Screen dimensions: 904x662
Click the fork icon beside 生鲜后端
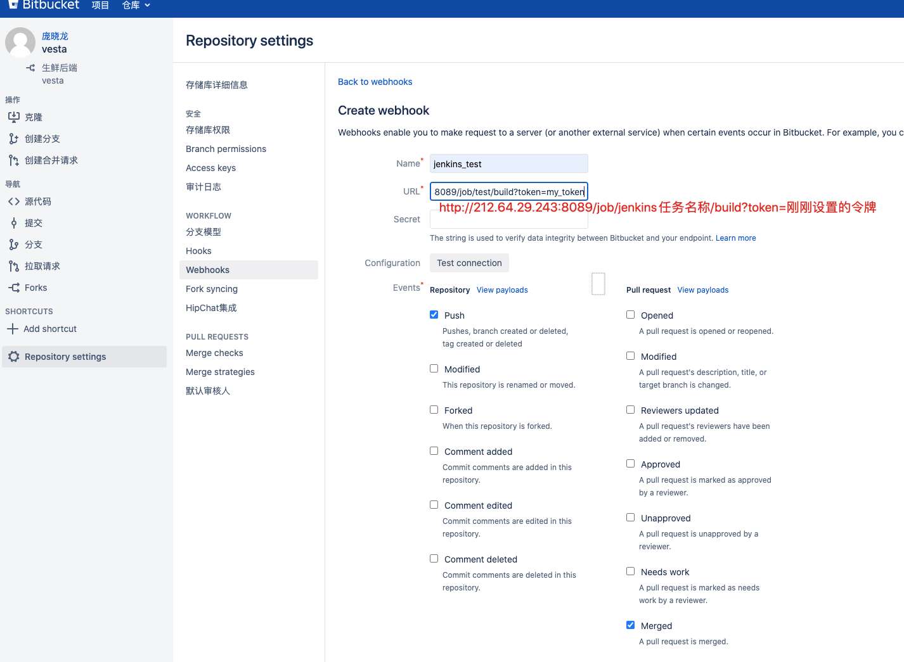click(30, 68)
